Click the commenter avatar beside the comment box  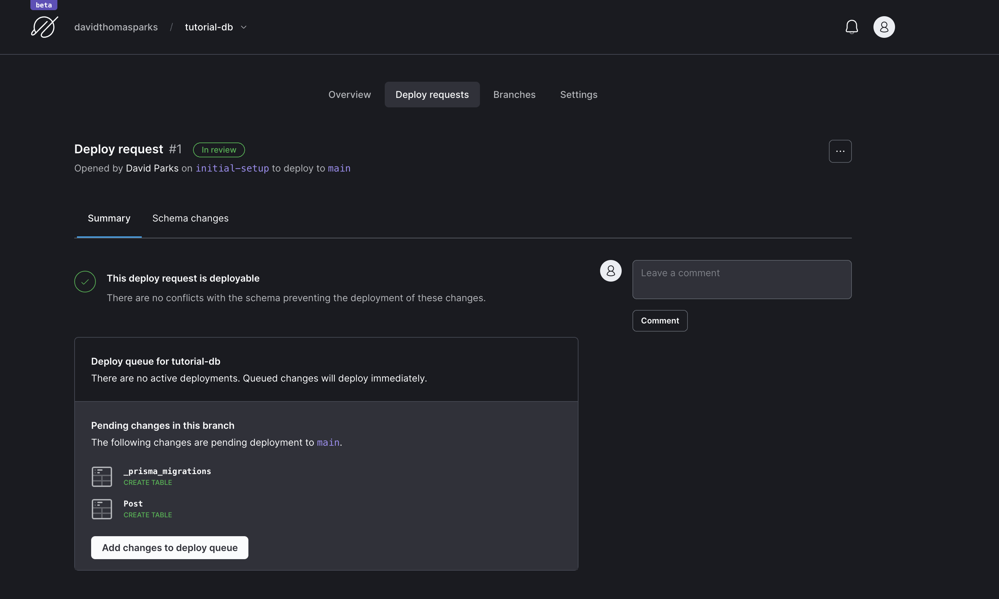(x=611, y=271)
